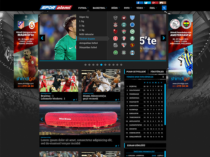The height and width of the screenshot is (157, 210).
Task: Choose the Corinthians crest
Action: pos(115,25)
